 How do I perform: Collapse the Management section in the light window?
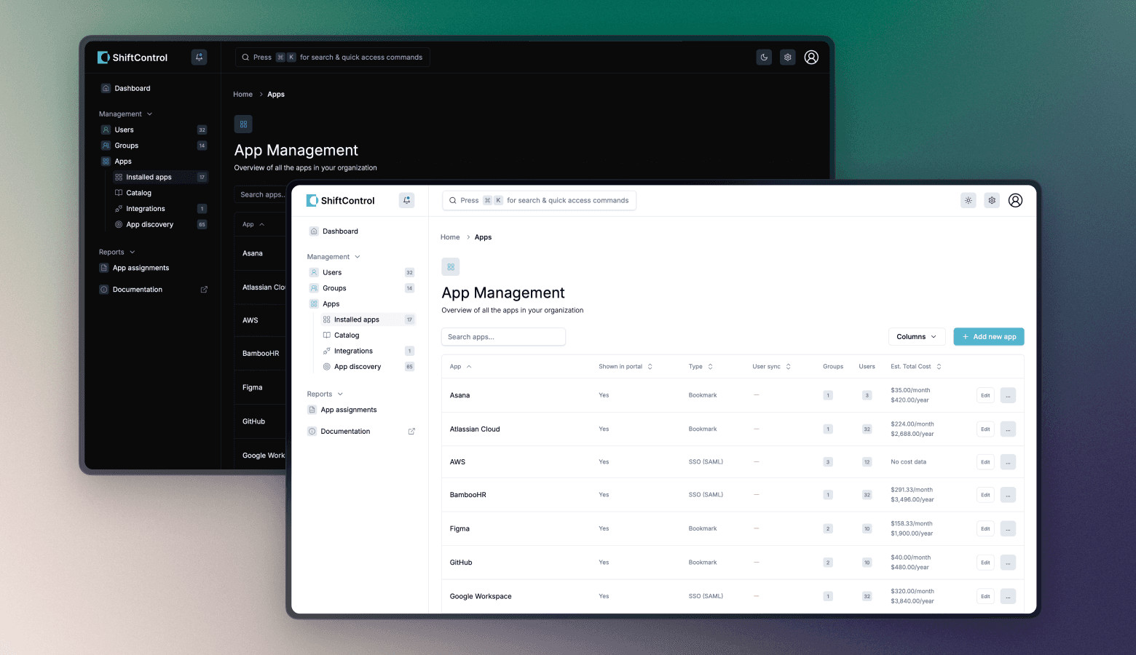pos(334,257)
